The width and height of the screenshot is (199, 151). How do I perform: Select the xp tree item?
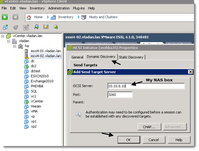click(33, 116)
